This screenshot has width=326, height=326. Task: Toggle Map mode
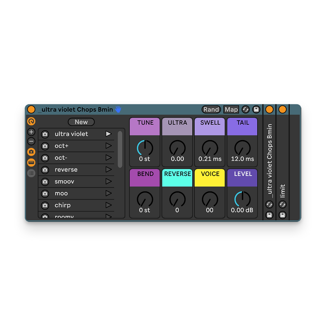click(231, 109)
